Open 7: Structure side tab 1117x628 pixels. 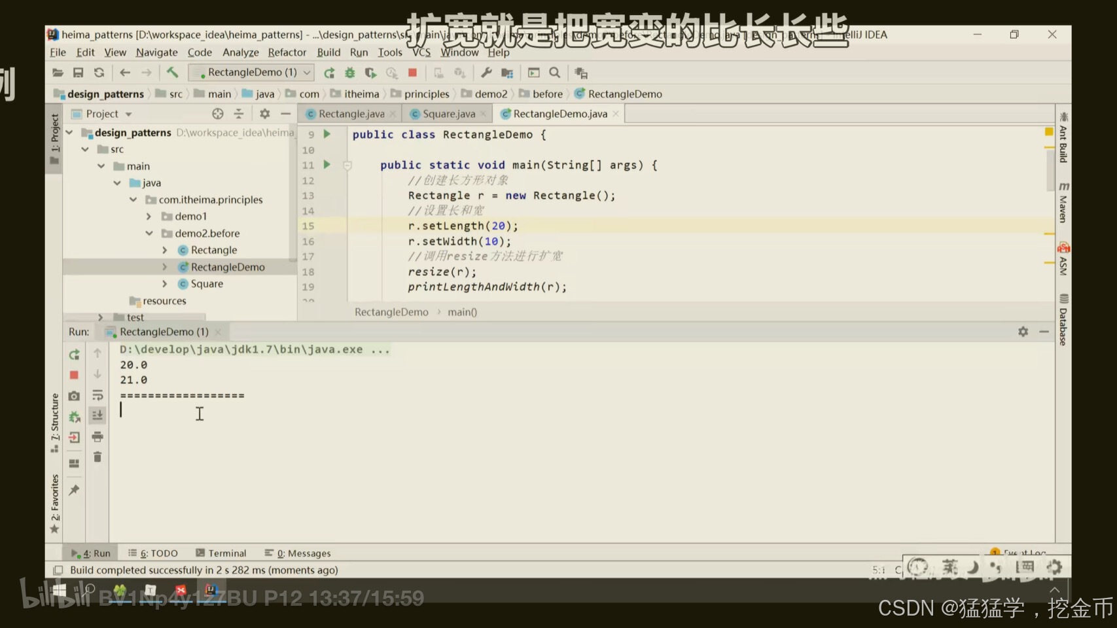54,423
